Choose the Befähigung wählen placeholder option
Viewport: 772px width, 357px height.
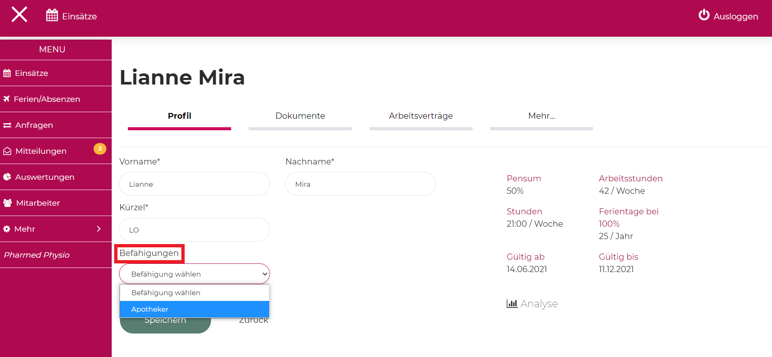pos(194,293)
